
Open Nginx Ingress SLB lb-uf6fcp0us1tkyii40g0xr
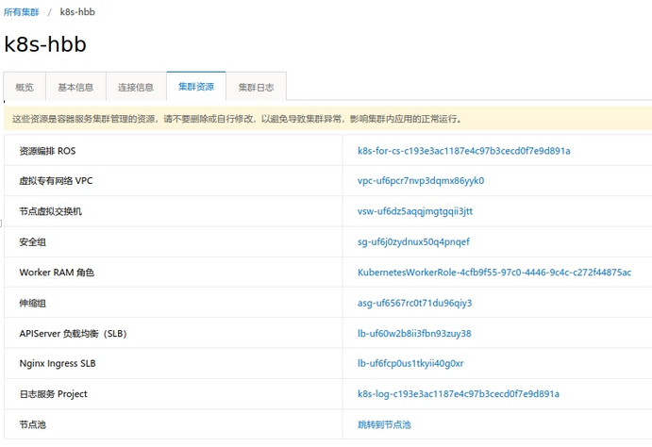pyautogui.click(x=410, y=363)
